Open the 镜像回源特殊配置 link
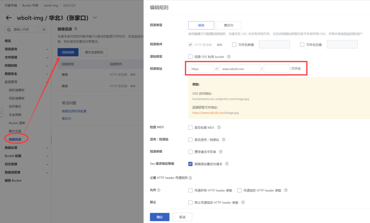 point(74,111)
